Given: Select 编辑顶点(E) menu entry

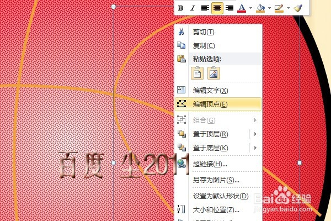Looking at the screenshot, I should coord(218,104).
